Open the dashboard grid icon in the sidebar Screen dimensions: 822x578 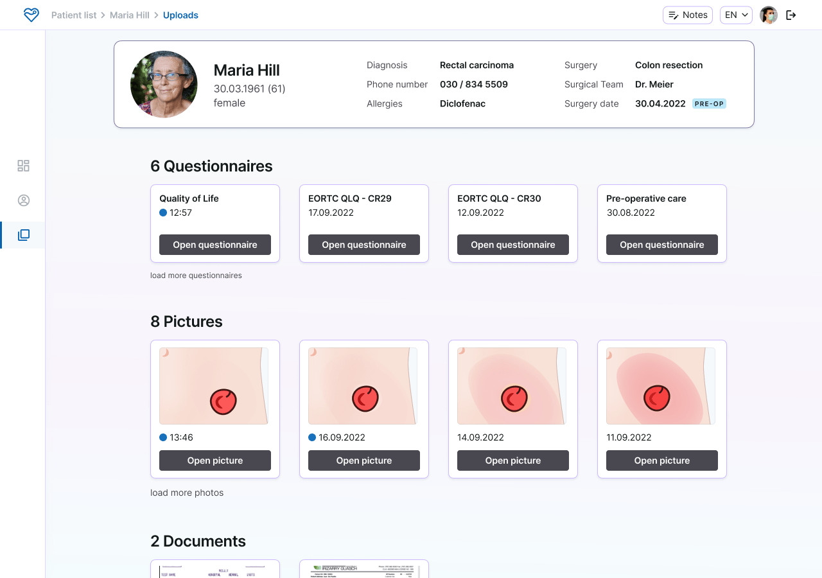point(23,165)
